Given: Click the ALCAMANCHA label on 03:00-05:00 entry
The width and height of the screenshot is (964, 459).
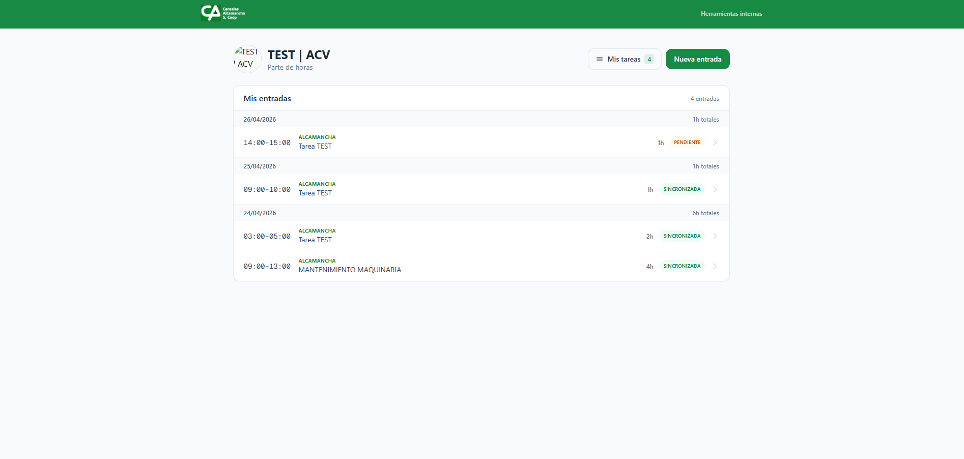Looking at the screenshot, I should tap(317, 231).
